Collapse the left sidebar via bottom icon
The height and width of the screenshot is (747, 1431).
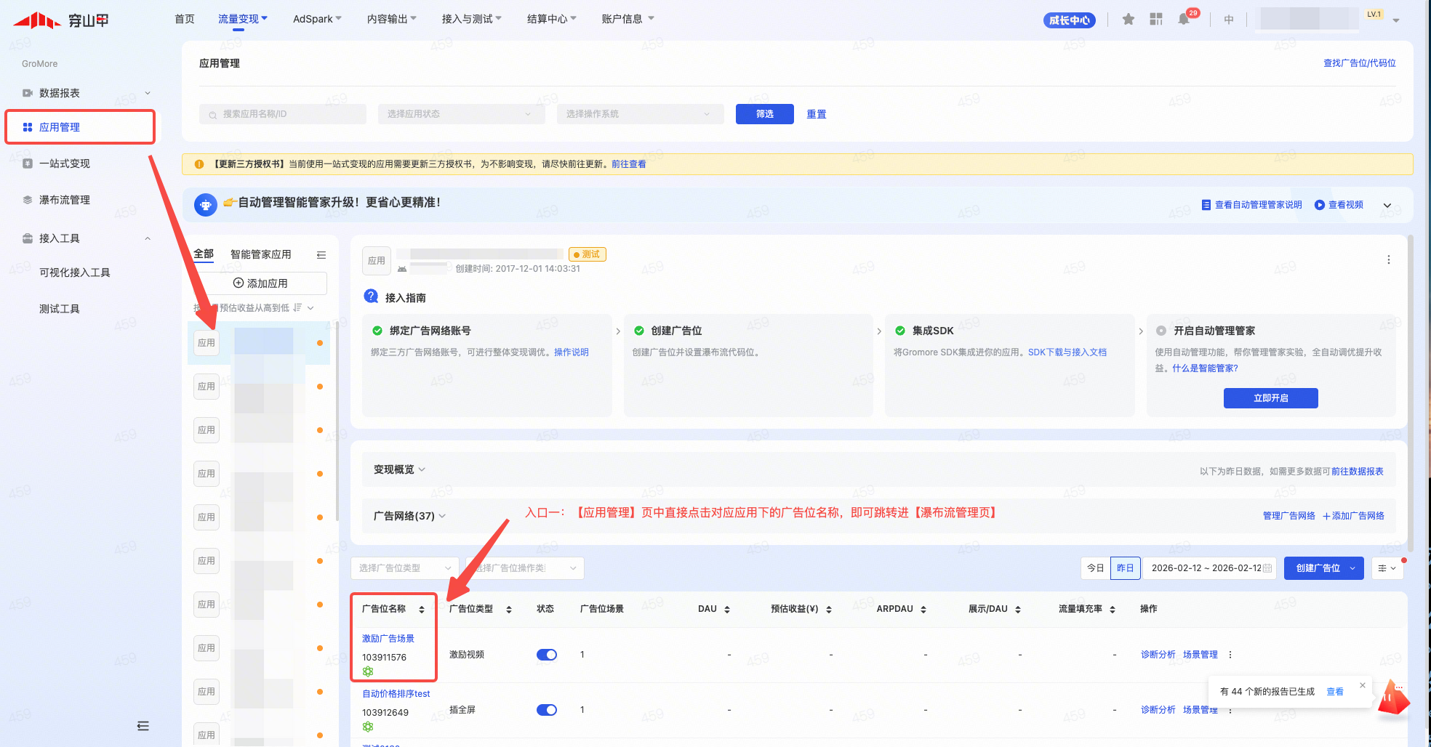pos(143,726)
